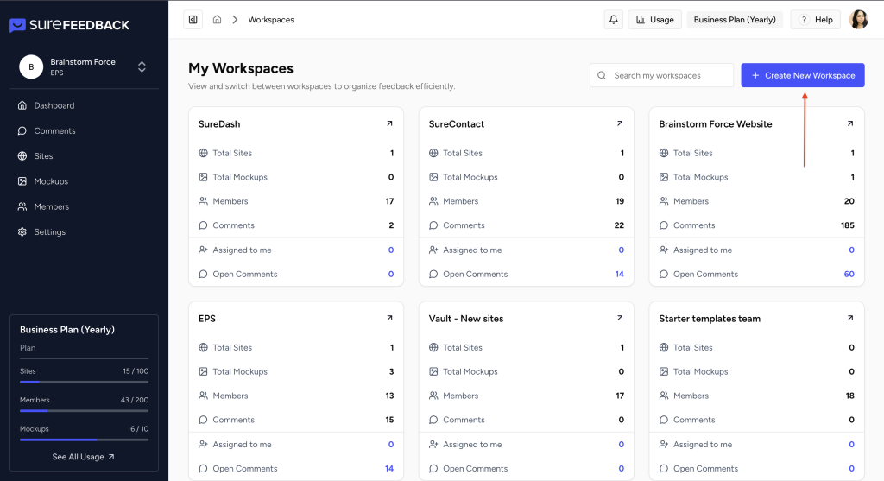Image resolution: width=884 pixels, height=481 pixels.
Task: Open Comments in the sidebar
Action: [x=54, y=130]
